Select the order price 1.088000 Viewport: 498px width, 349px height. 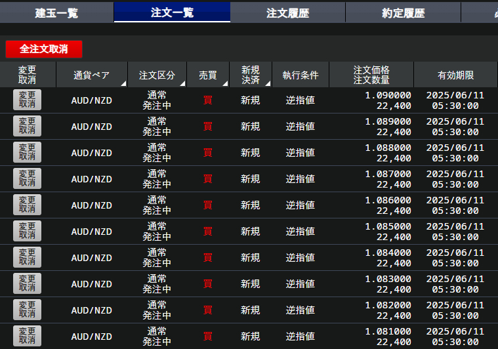[388, 148]
